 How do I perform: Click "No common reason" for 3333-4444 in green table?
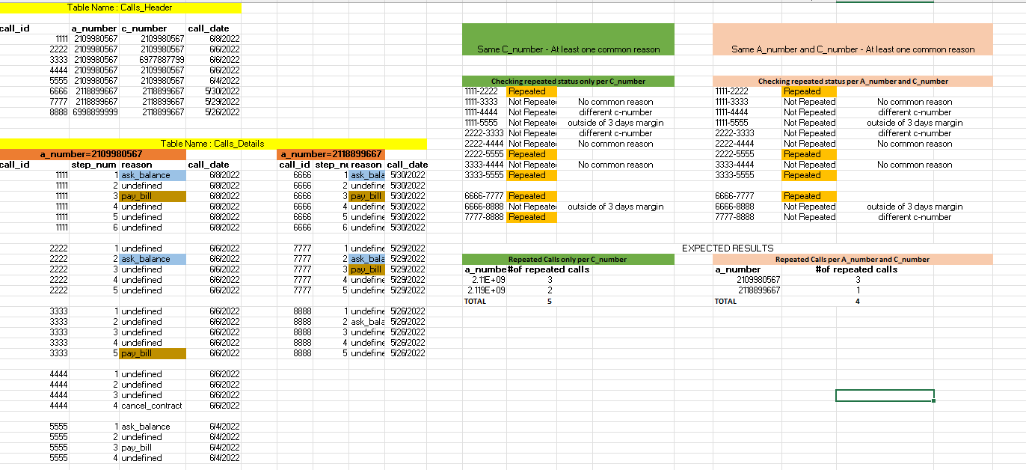click(615, 165)
